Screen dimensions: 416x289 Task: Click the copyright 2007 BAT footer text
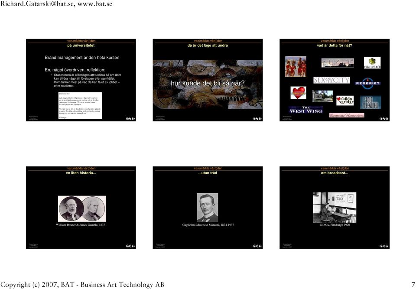pos(82,285)
